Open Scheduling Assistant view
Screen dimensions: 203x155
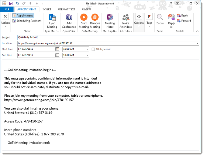[27, 21]
